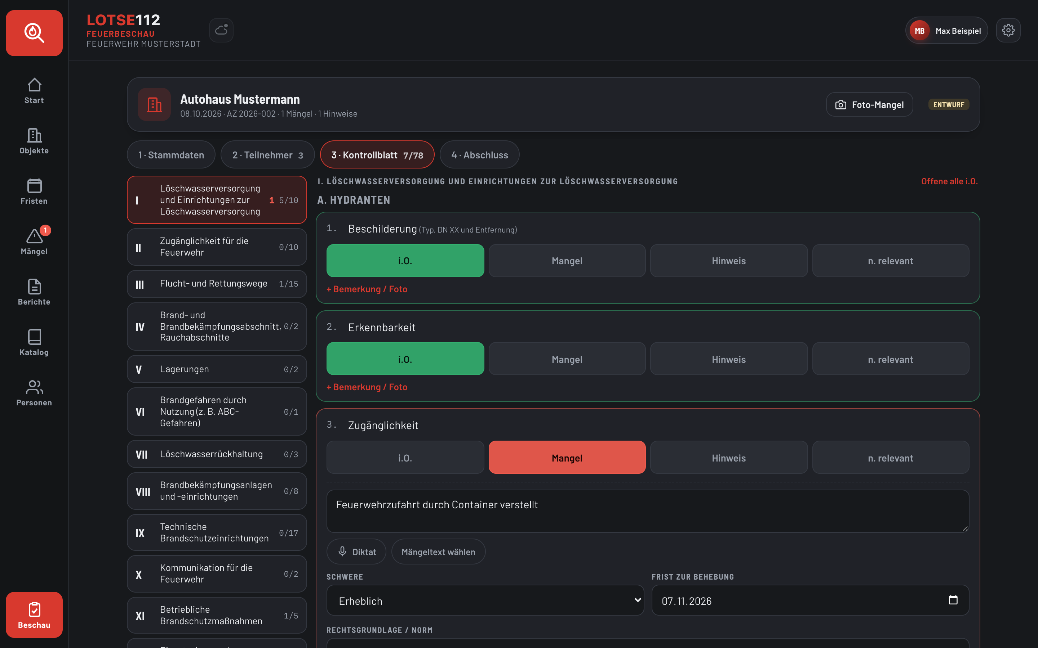Mark Beschilderung as Mangel

pyautogui.click(x=567, y=261)
